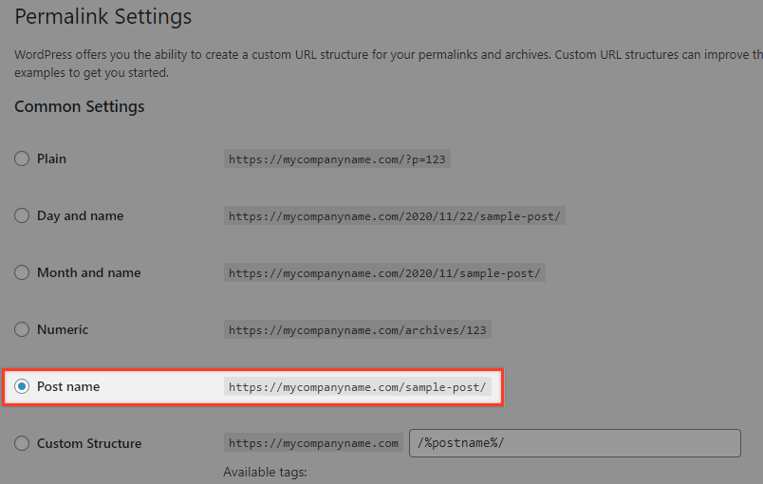Enable the Month and name radio option
Image resolution: width=763 pixels, height=484 pixels.
pyautogui.click(x=22, y=272)
